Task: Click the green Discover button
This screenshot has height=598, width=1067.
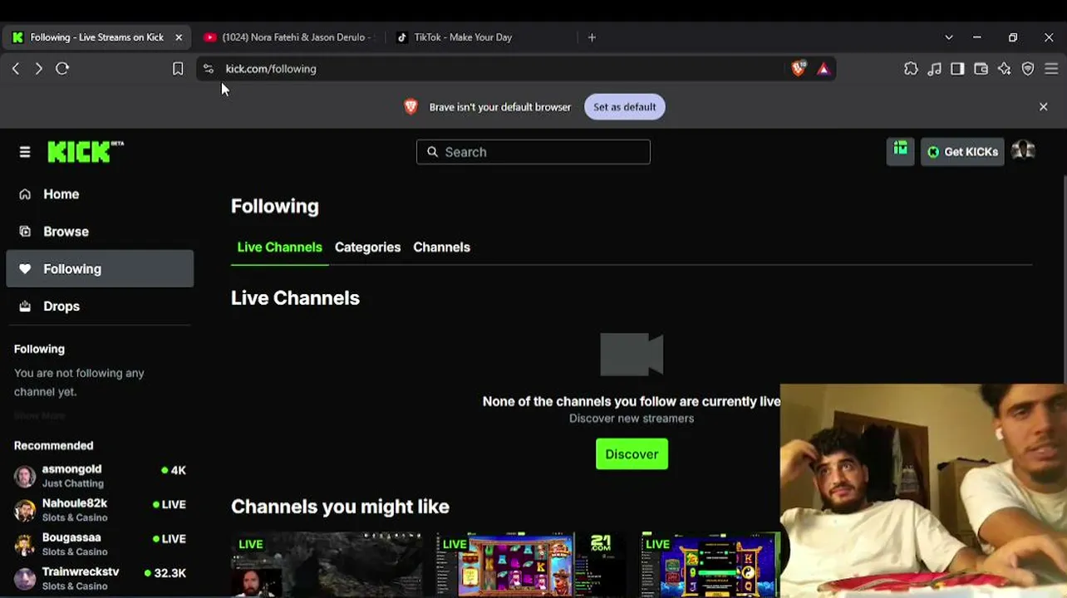Action: 632,454
